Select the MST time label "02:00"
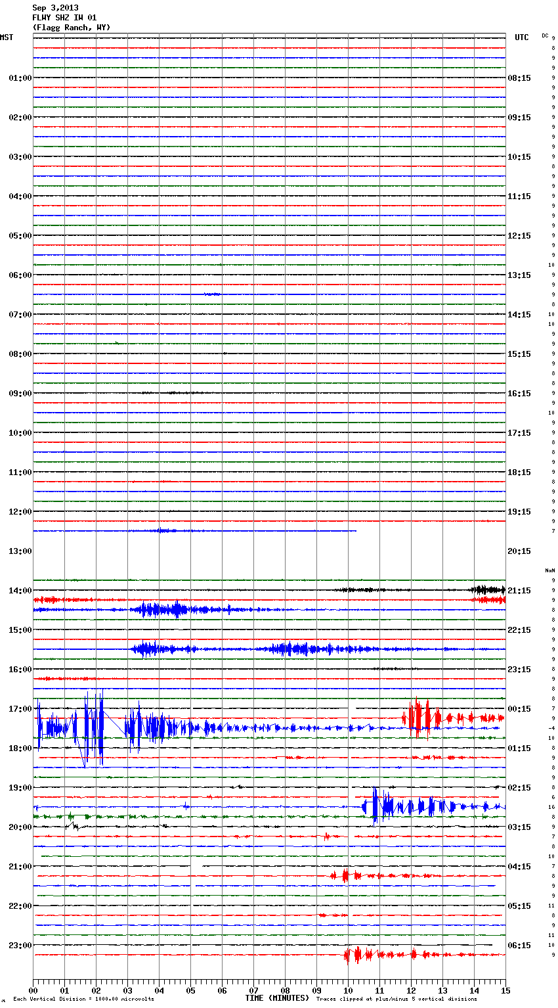The image size is (558, 1008). [20, 118]
